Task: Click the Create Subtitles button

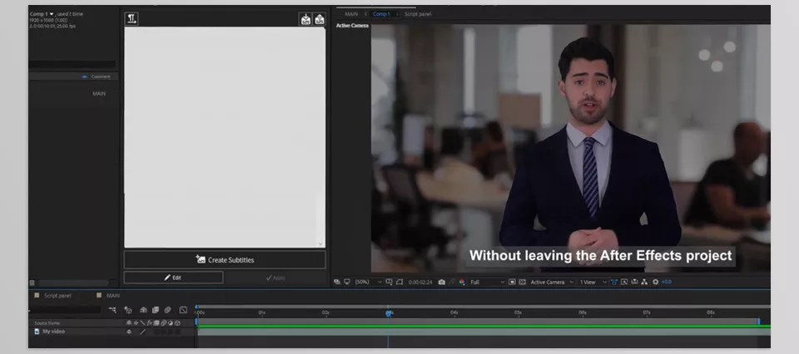Action: click(225, 260)
